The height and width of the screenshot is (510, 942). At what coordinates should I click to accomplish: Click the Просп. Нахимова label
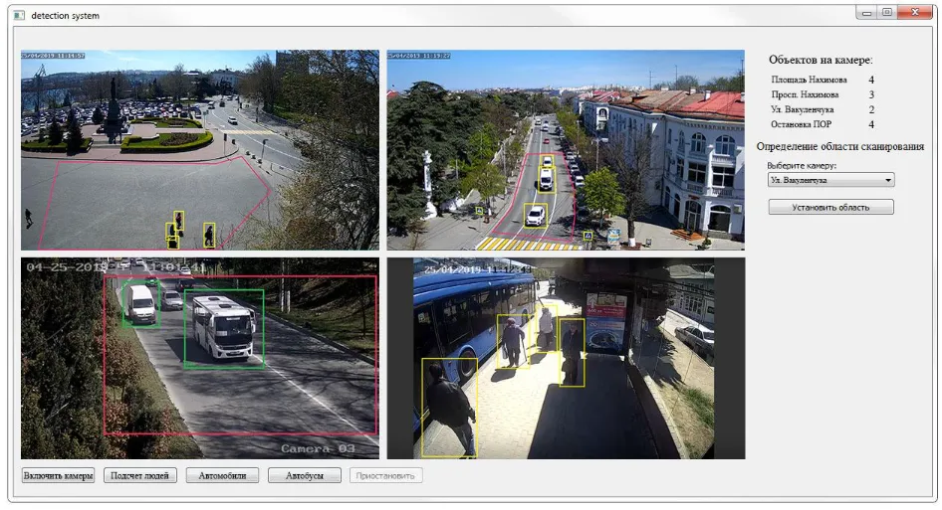805,94
